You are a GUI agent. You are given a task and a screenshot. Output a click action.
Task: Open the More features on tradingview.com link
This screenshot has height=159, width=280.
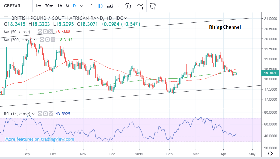coord(40,139)
